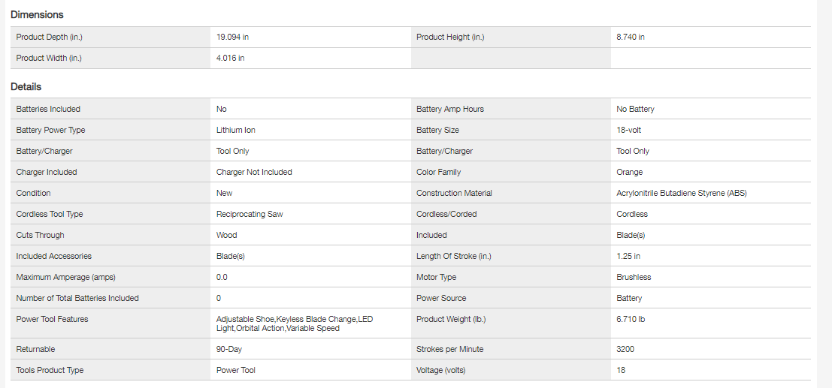Click the Details section heading
The height and width of the screenshot is (388, 832).
(x=26, y=87)
